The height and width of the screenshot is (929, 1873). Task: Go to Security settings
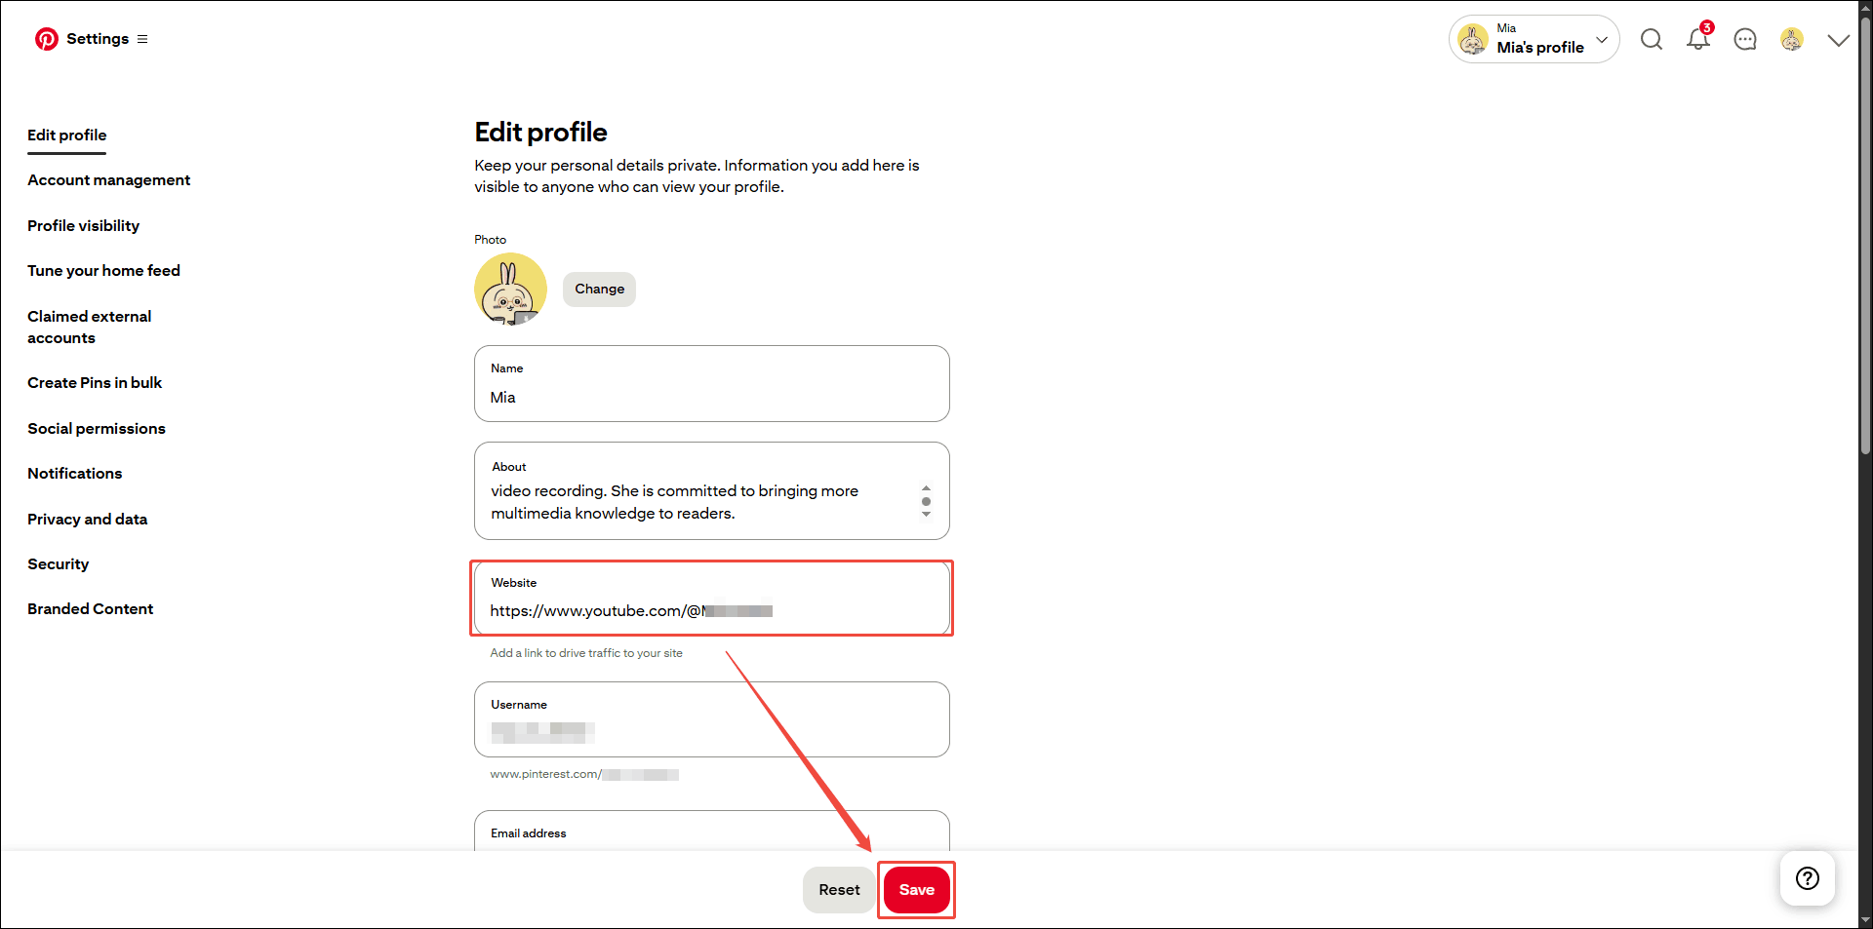pyautogui.click(x=58, y=564)
